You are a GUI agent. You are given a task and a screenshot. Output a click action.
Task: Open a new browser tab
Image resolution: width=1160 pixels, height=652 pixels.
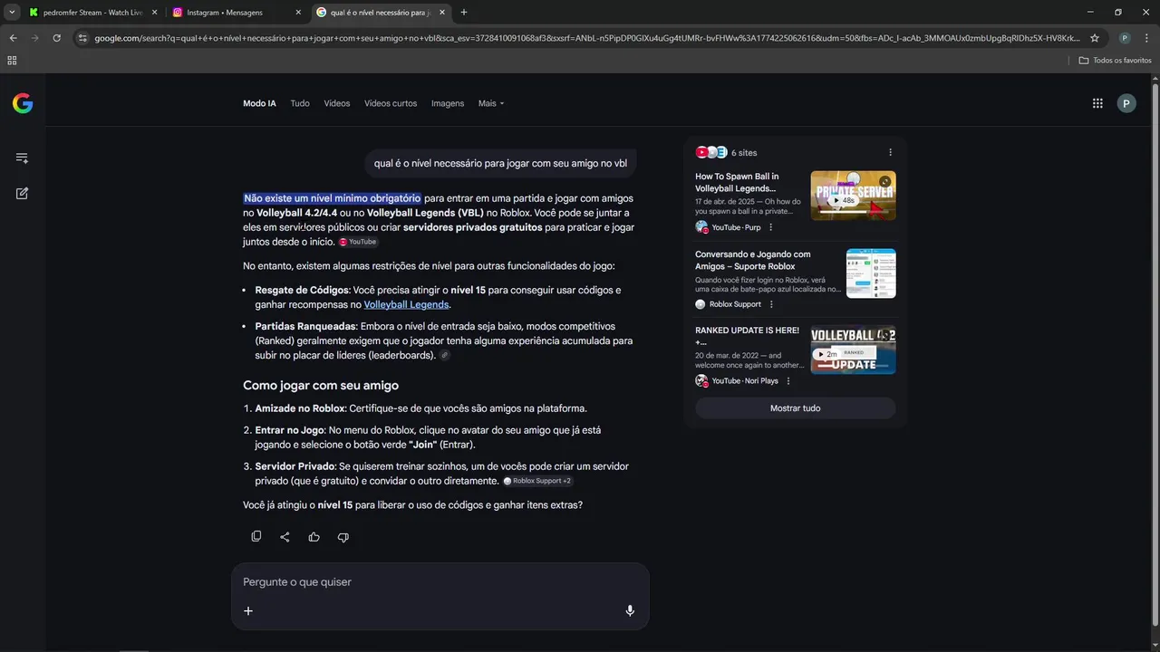click(464, 13)
